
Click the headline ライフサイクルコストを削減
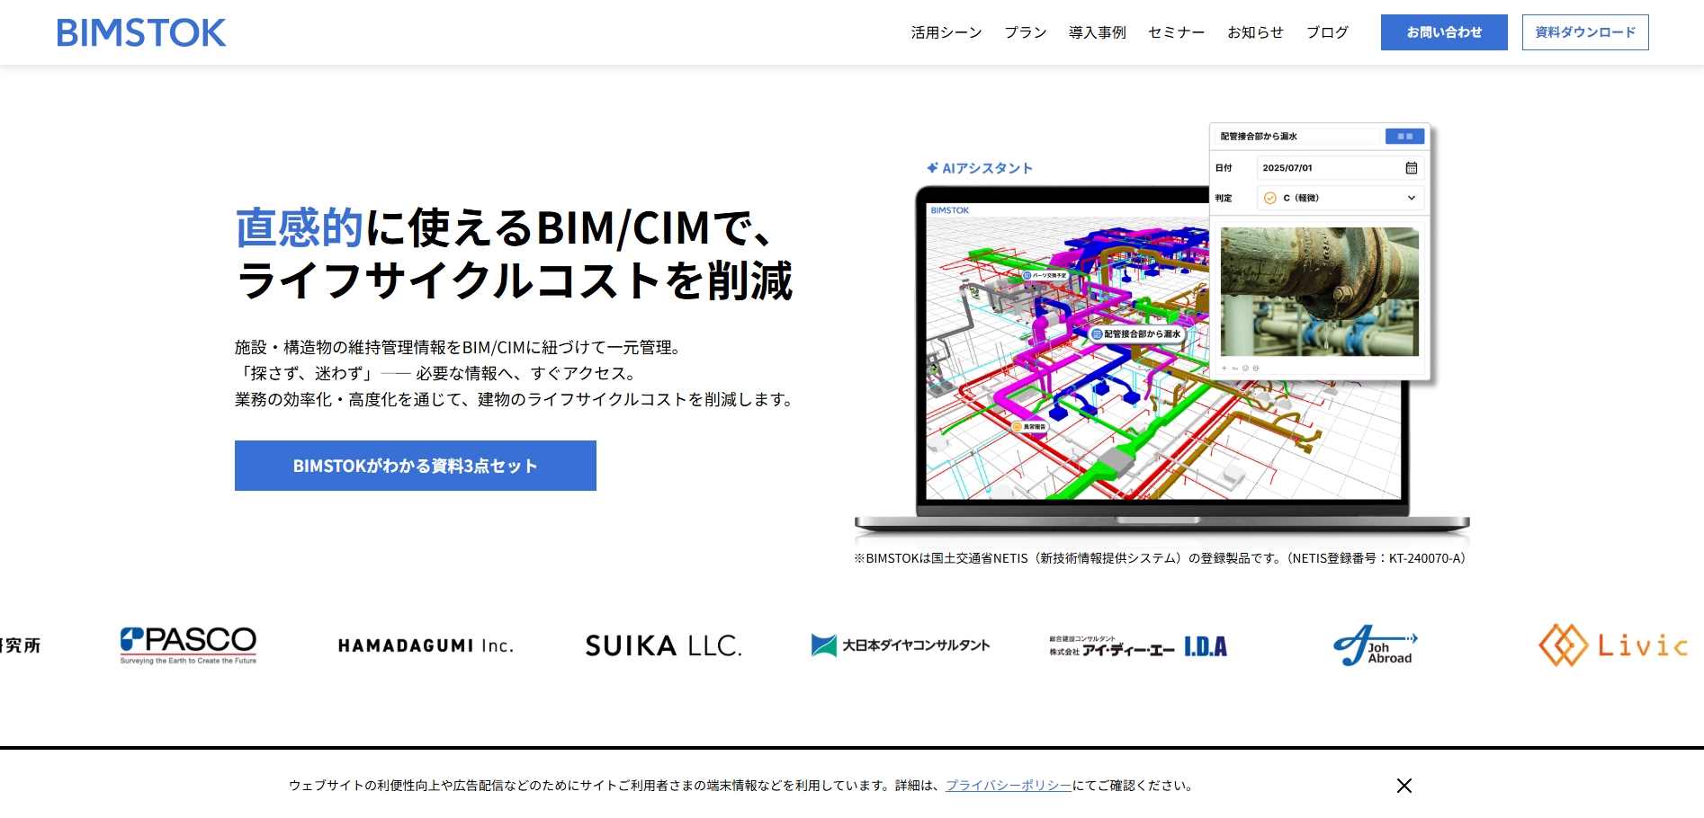pyautogui.click(x=515, y=280)
